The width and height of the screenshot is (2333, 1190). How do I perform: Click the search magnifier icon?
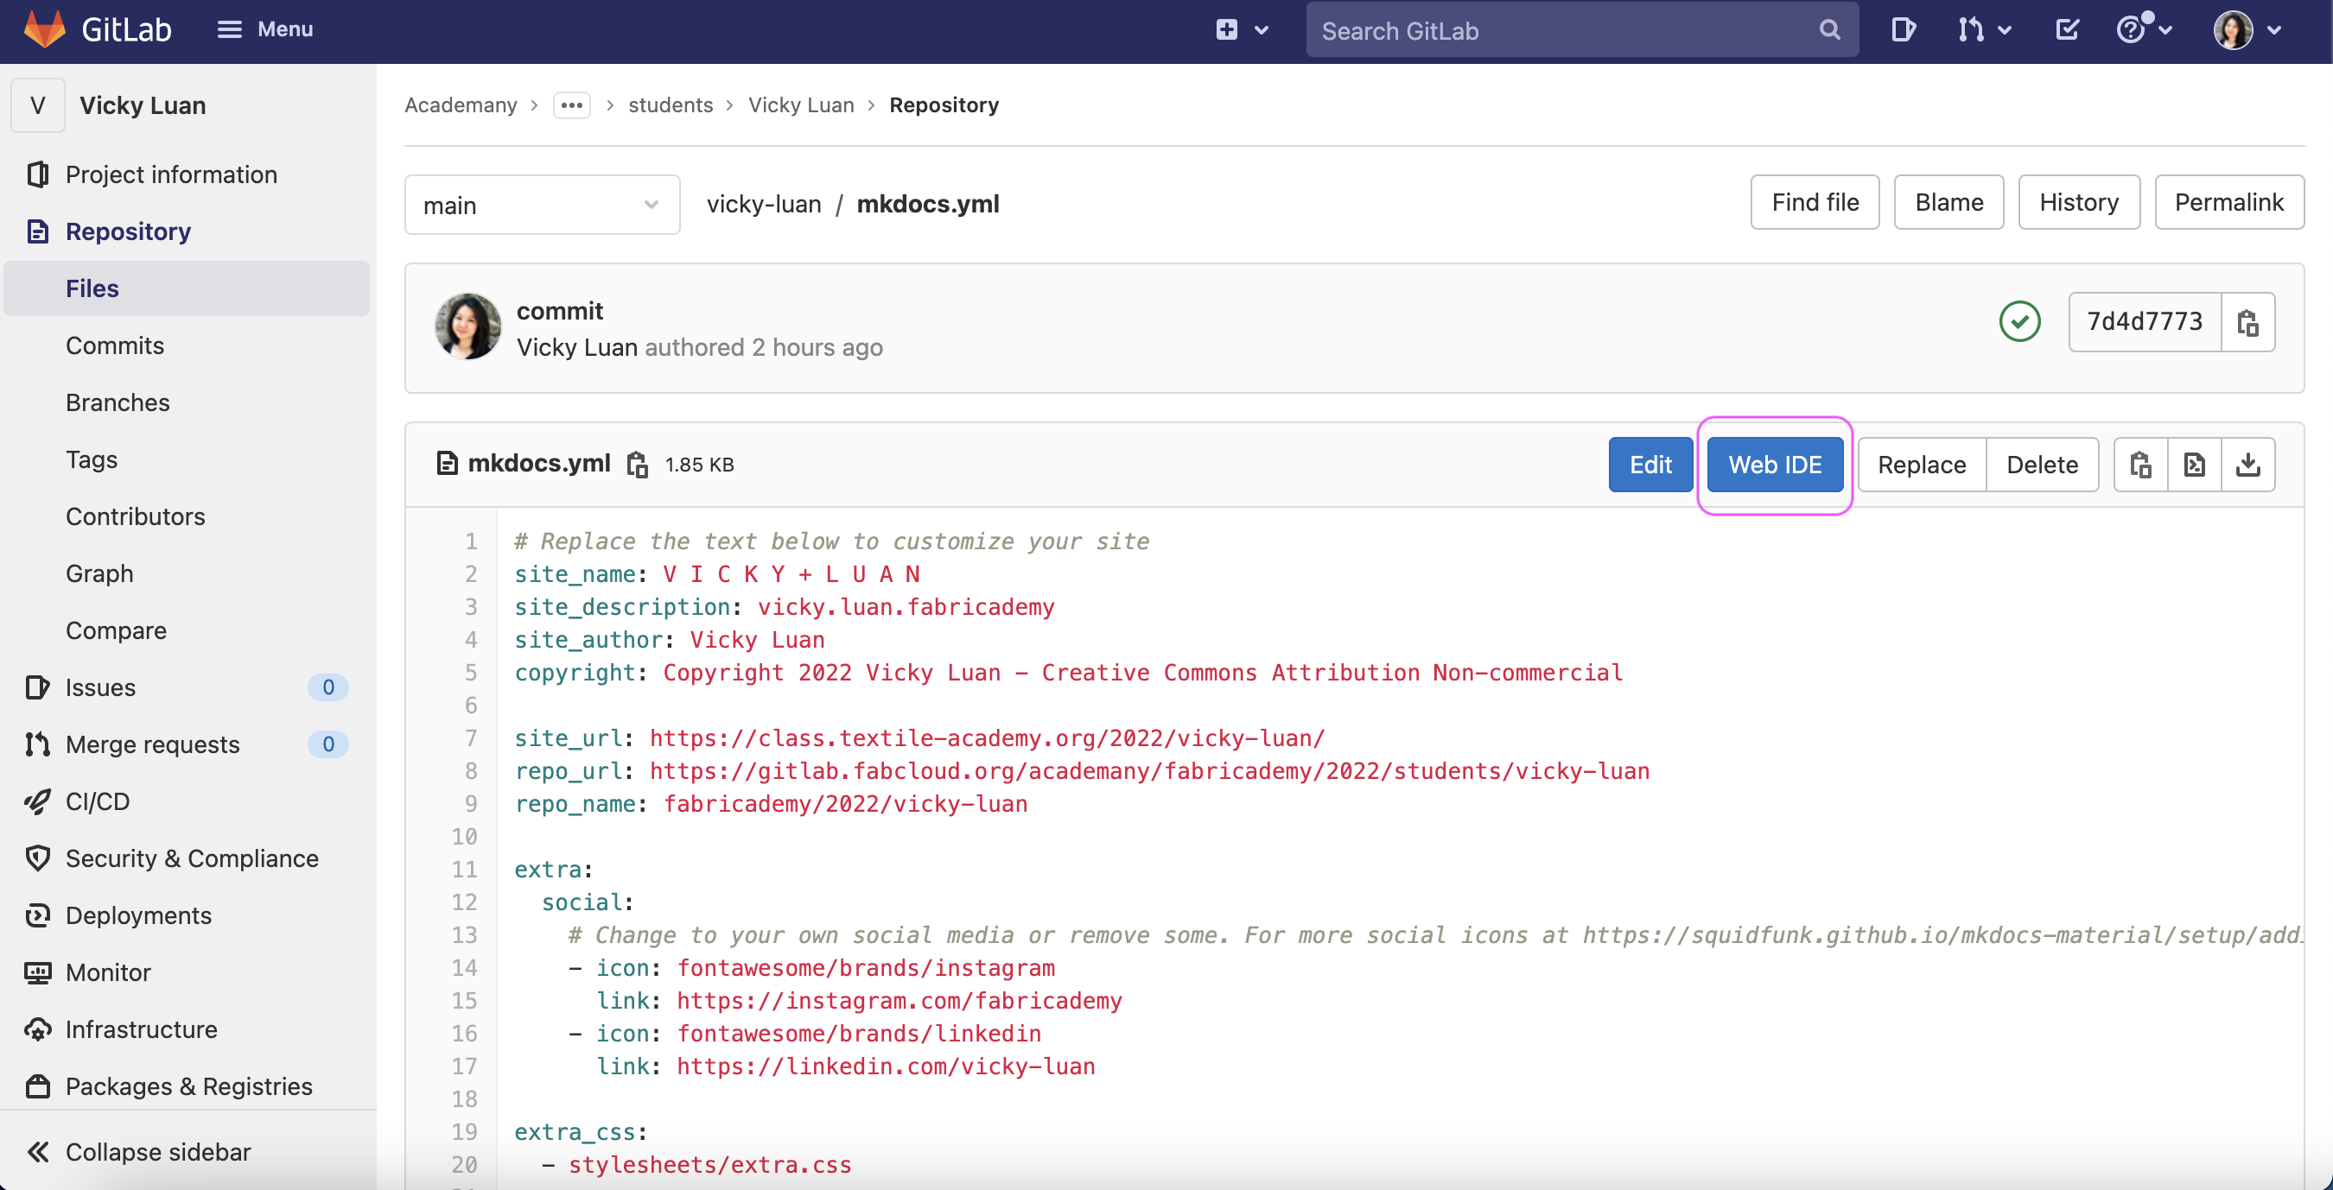point(1828,30)
